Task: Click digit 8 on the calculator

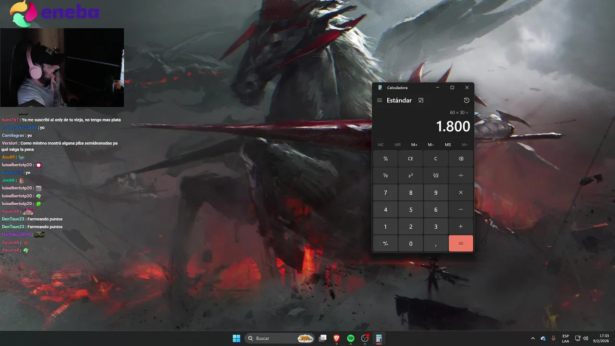Action: (410, 193)
